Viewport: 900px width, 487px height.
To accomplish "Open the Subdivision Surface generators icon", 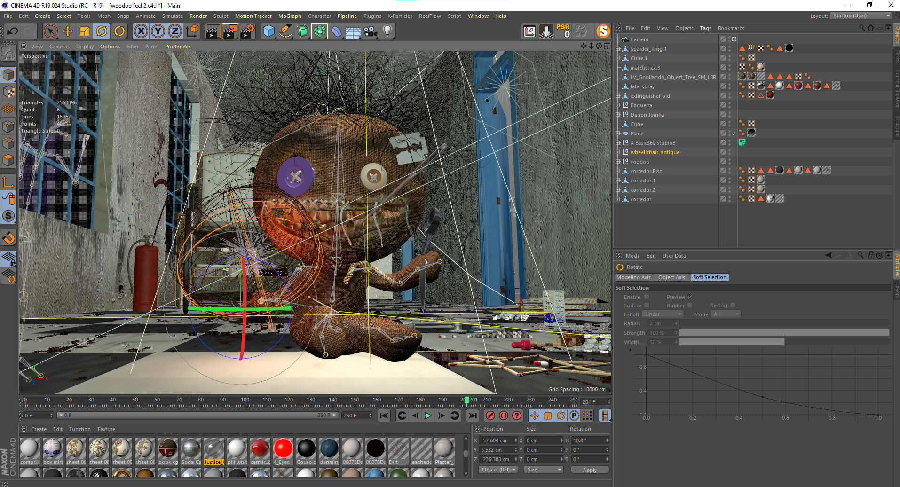I will point(303,31).
